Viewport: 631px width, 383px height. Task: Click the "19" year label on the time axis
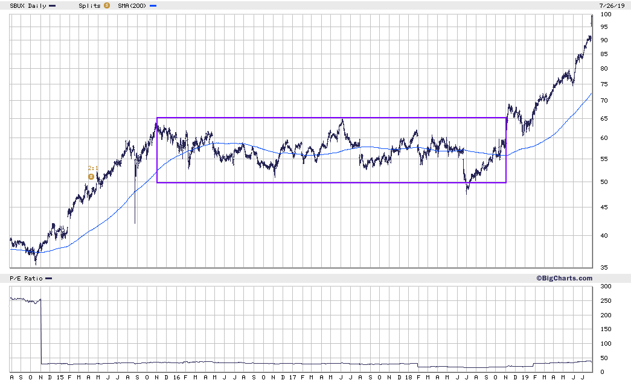[525, 377]
